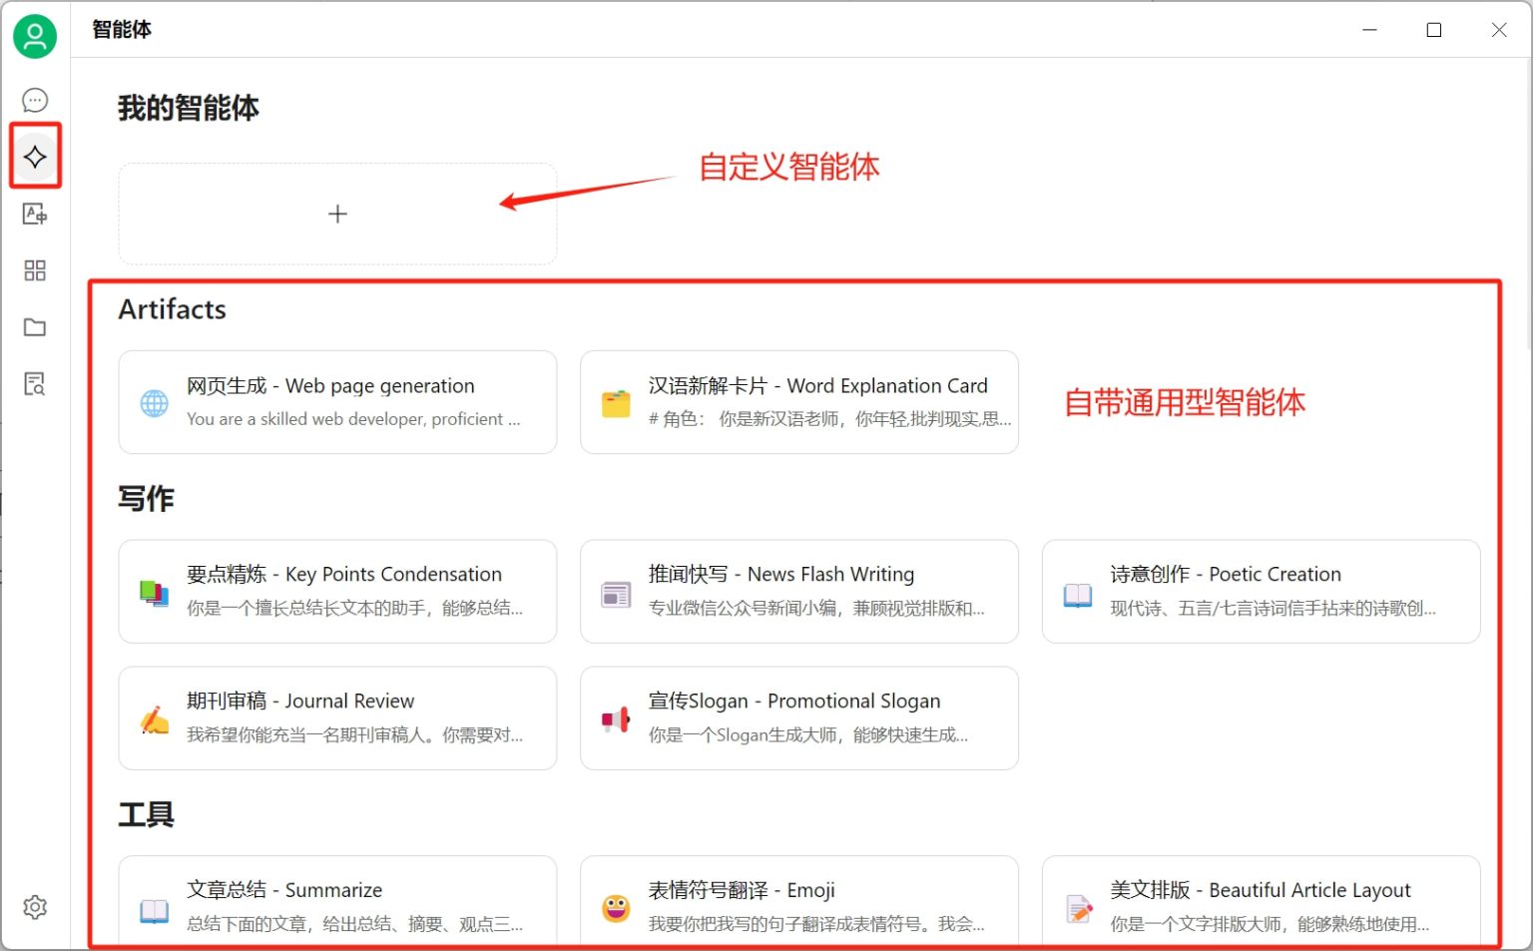Click the globe icon on Web page generation card
Image resolution: width=1533 pixels, height=951 pixels.
coord(154,402)
